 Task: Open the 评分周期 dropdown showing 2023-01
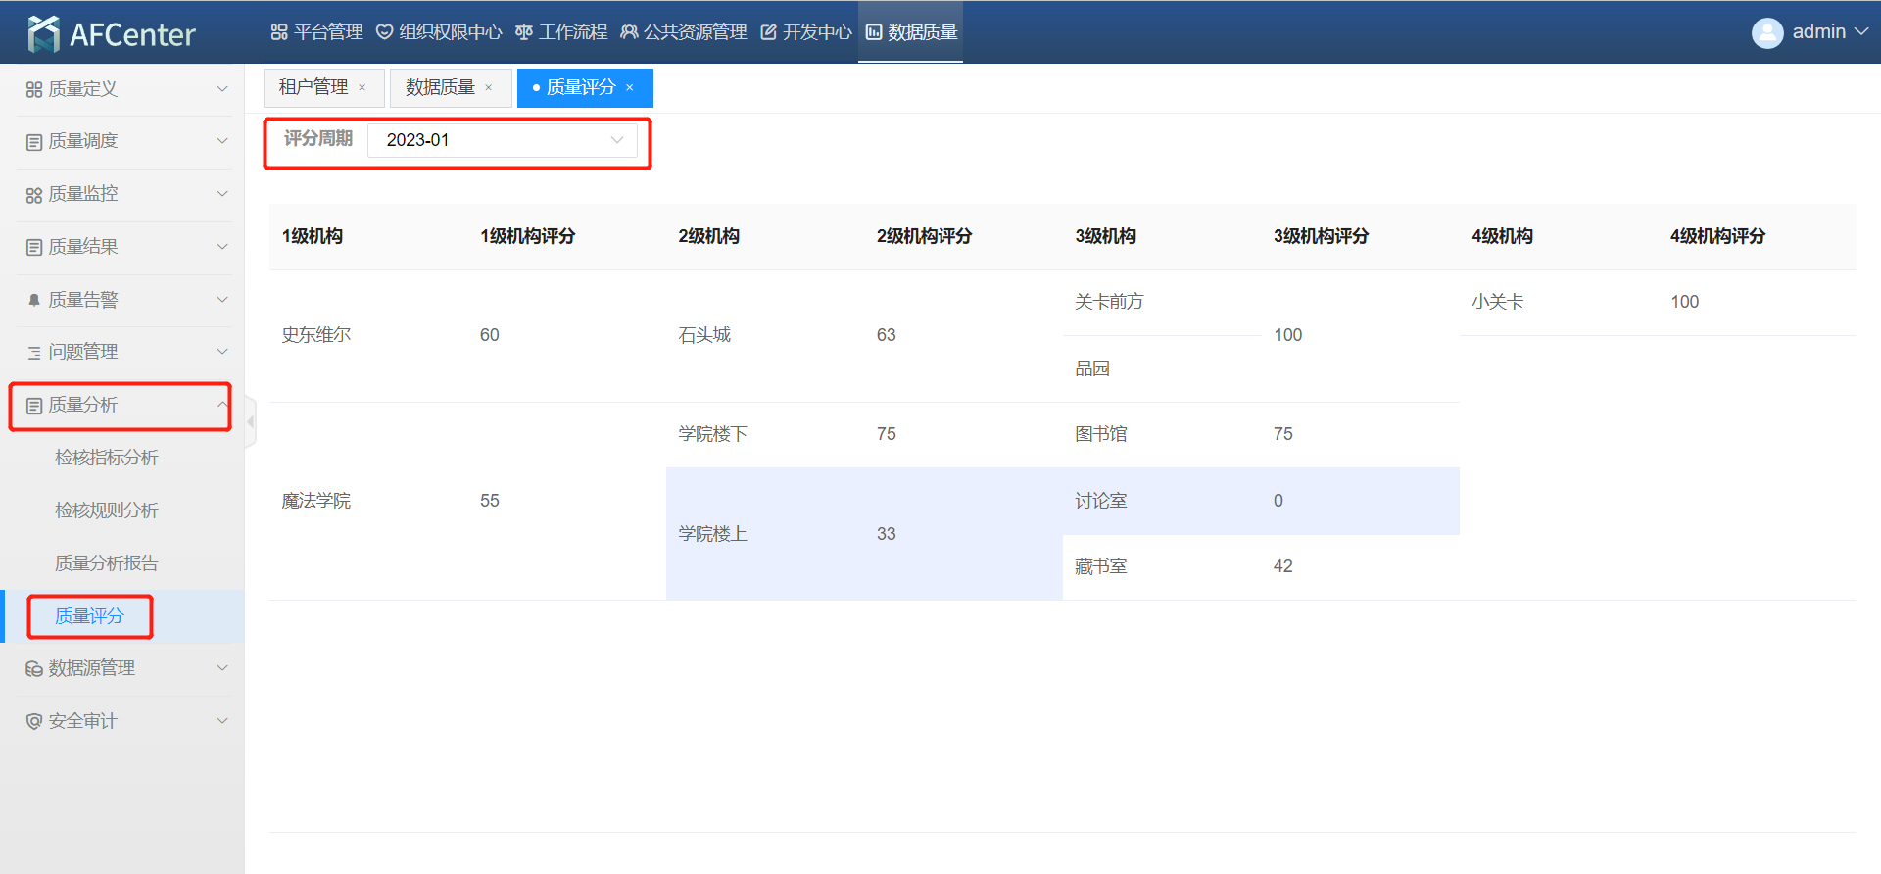tap(502, 140)
